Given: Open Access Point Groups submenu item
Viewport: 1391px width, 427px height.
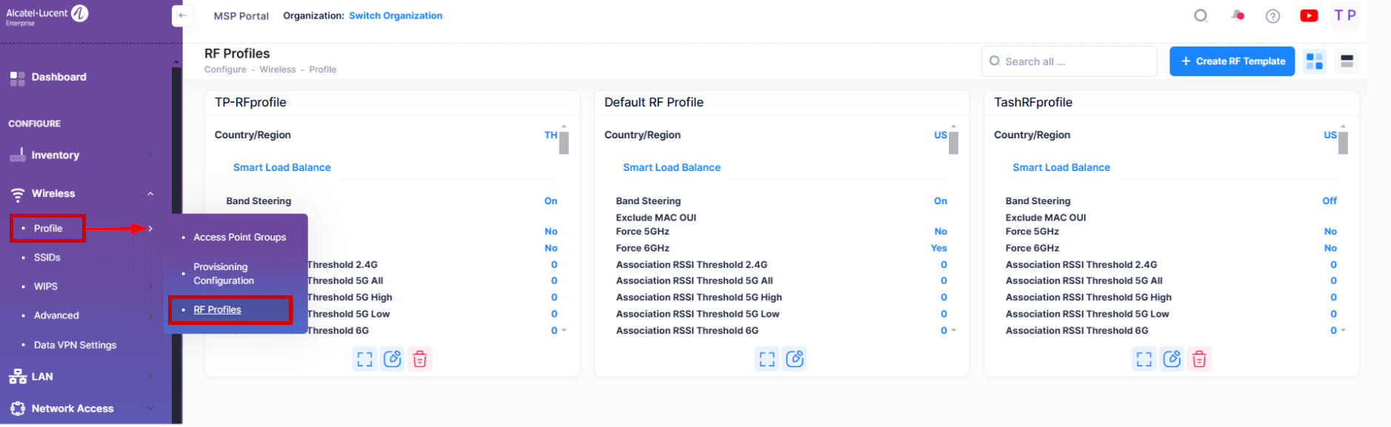Looking at the screenshot, I should [x=239, y=238].
